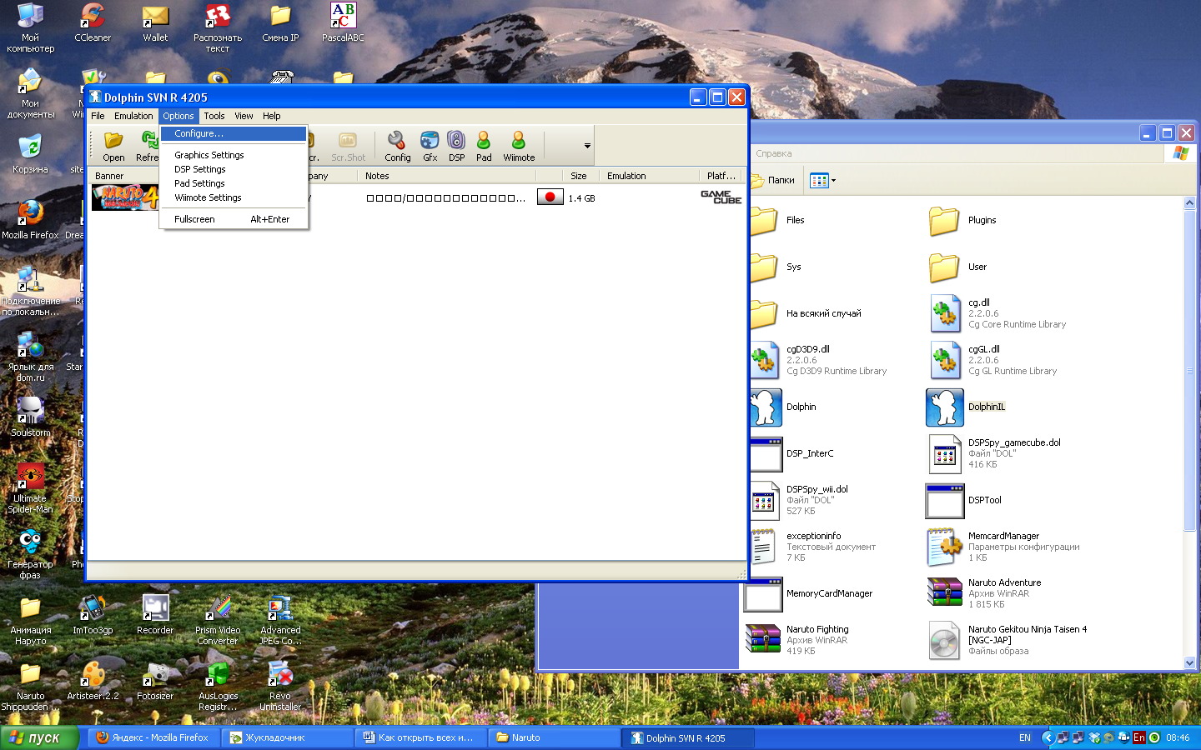The image size is (1201, 750).
Task: Open the View menu in Dolphin
Action: pos(244,116)
